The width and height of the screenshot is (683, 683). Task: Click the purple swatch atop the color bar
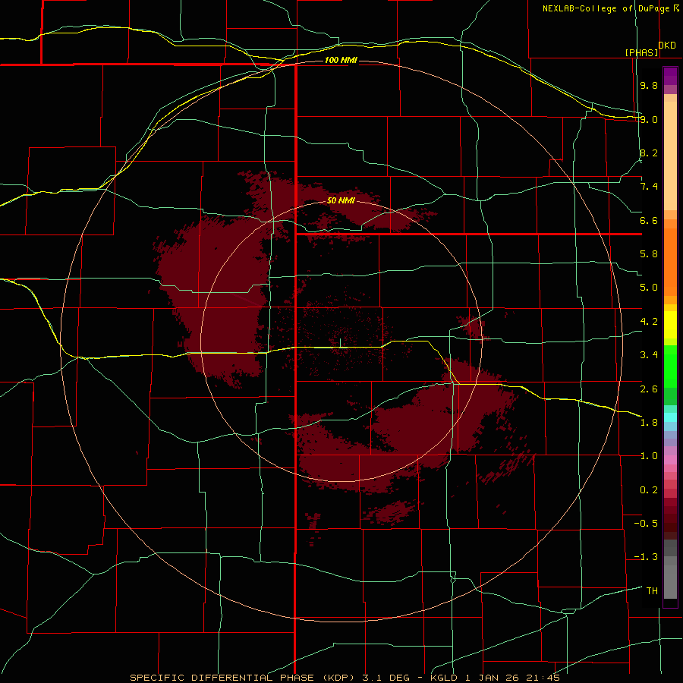[x=670, y=76]
